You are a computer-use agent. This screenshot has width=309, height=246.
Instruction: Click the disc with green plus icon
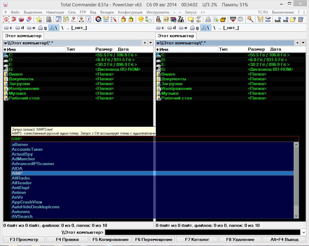[x=216, y=19]
